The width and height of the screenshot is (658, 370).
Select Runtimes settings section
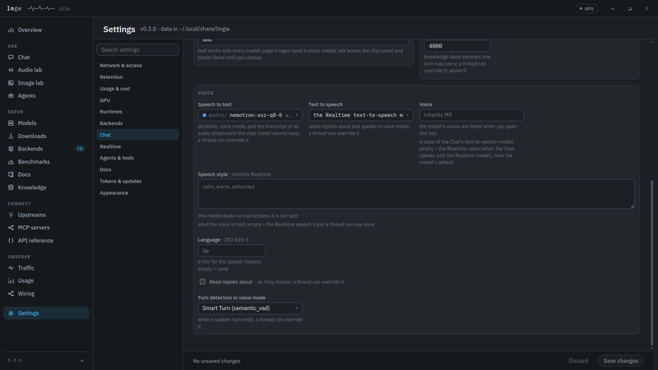tap(111, 112)
